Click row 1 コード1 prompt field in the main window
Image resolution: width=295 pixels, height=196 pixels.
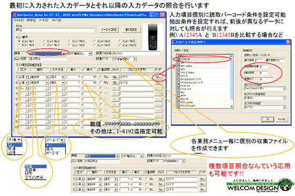click(136, 77)
